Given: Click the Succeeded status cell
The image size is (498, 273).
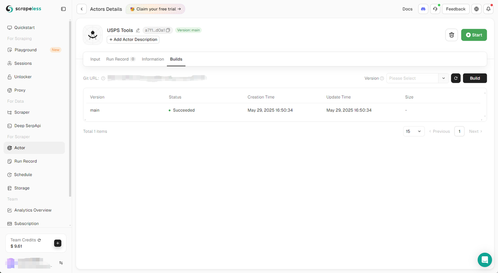Looking at the screenshot, I should [182, 110].
